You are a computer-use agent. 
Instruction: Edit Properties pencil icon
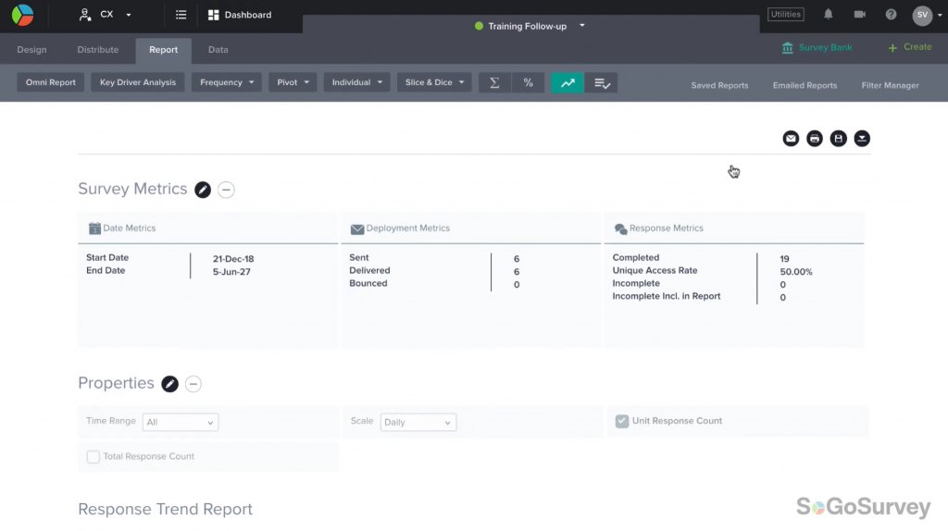click(x=170, y=384)
